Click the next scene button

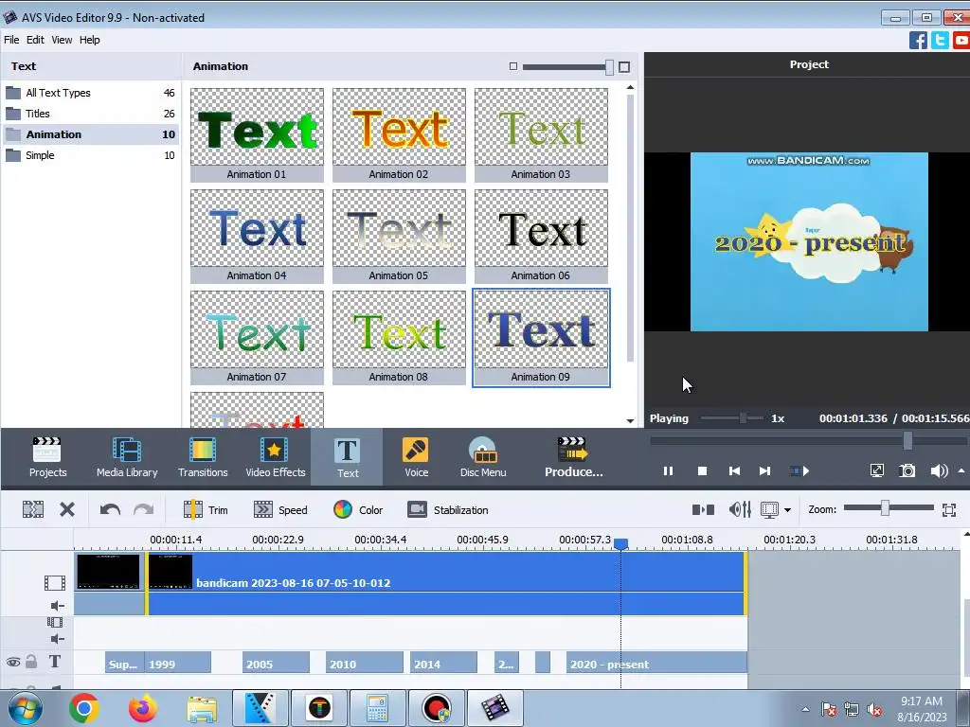(799, 471)
